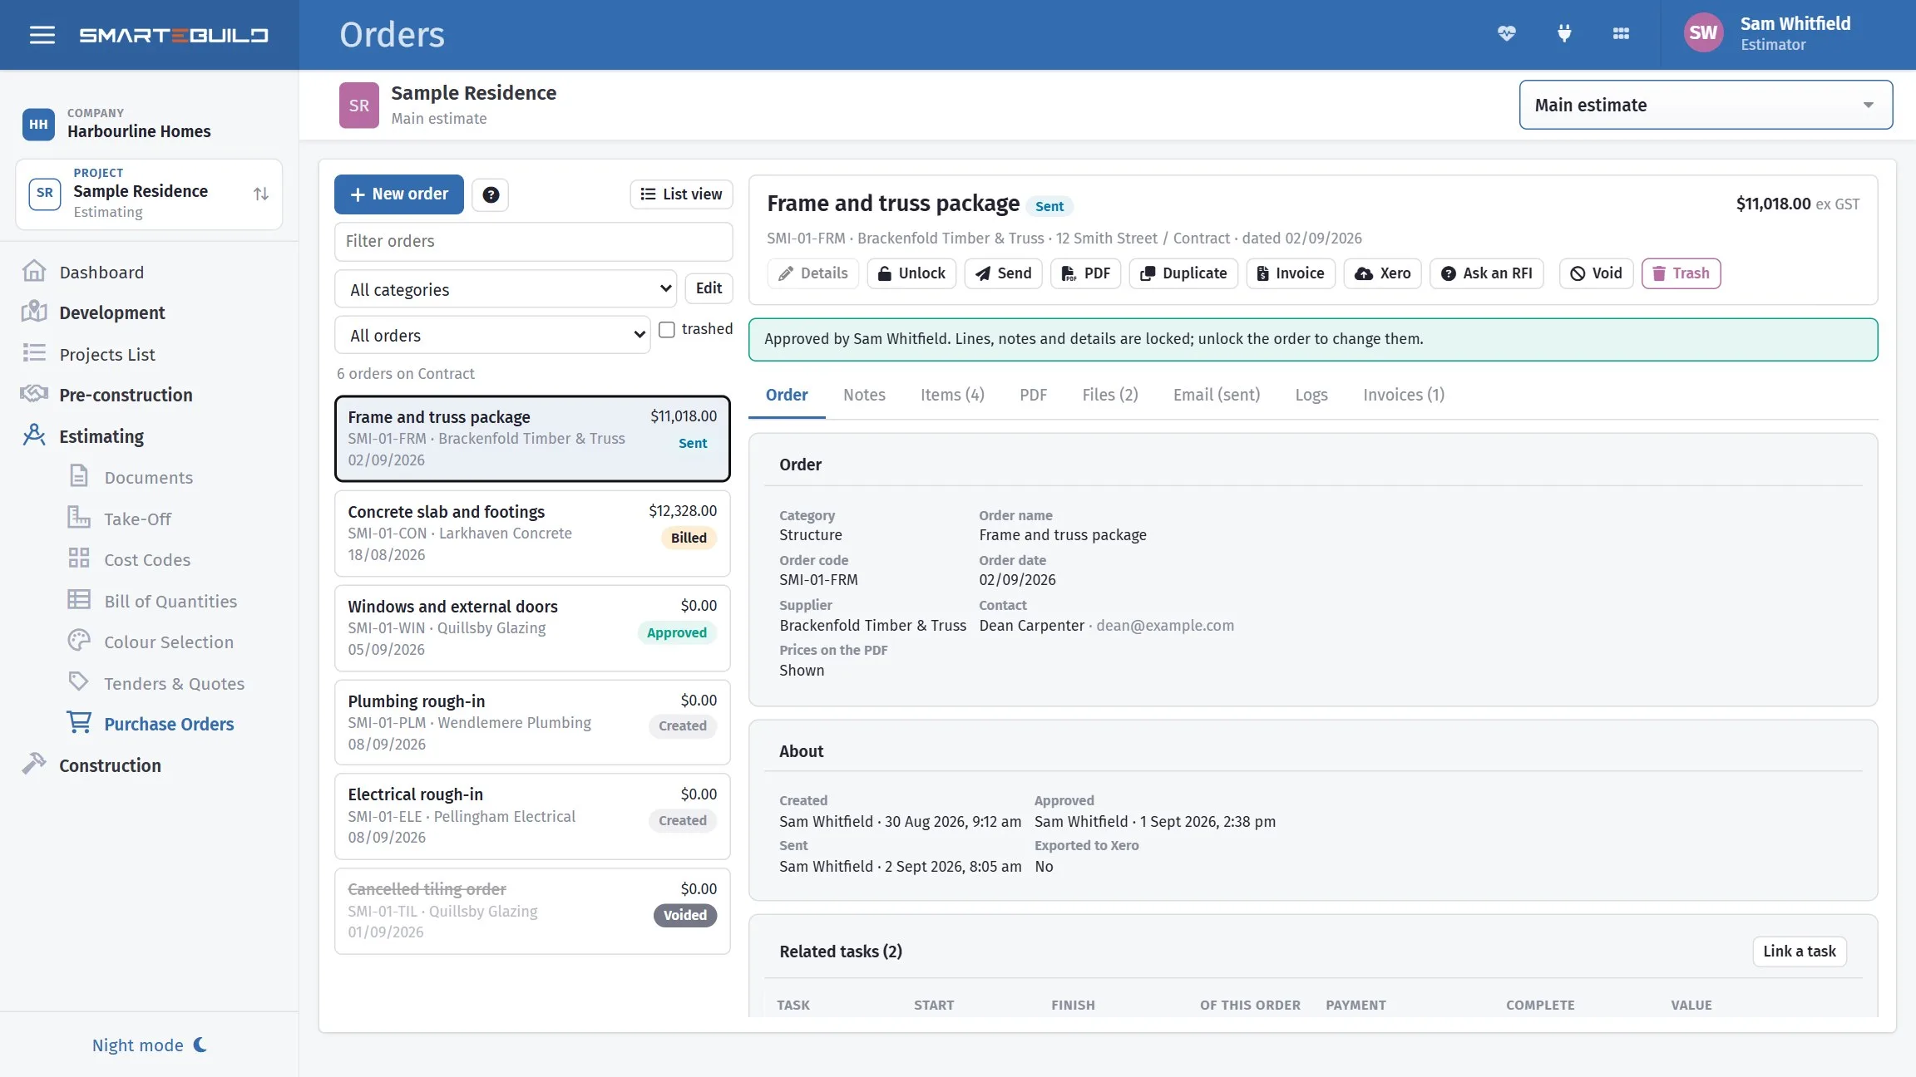Swap project using the arrows icon

click(x=261, y=194)
